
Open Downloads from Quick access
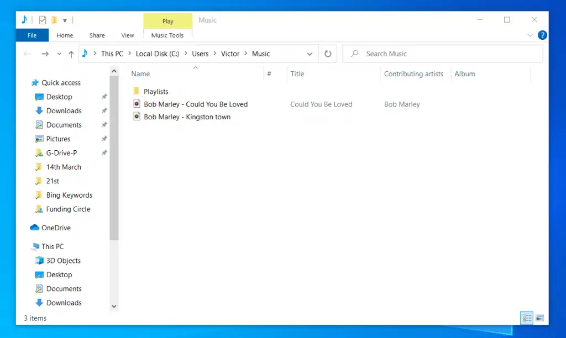[64, 110]
